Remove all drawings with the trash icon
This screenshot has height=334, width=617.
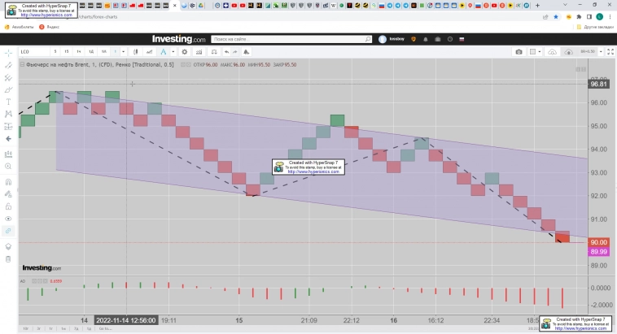[8, 259]
